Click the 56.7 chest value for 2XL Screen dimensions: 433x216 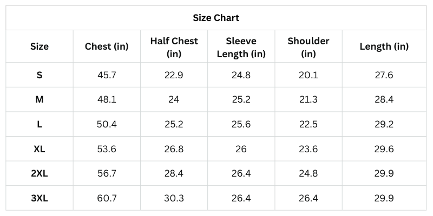107,173
